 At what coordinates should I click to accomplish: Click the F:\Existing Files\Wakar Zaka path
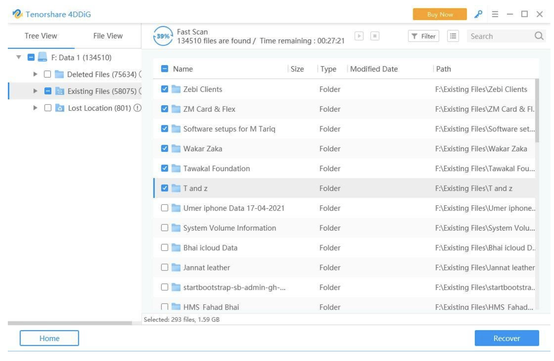481,149
